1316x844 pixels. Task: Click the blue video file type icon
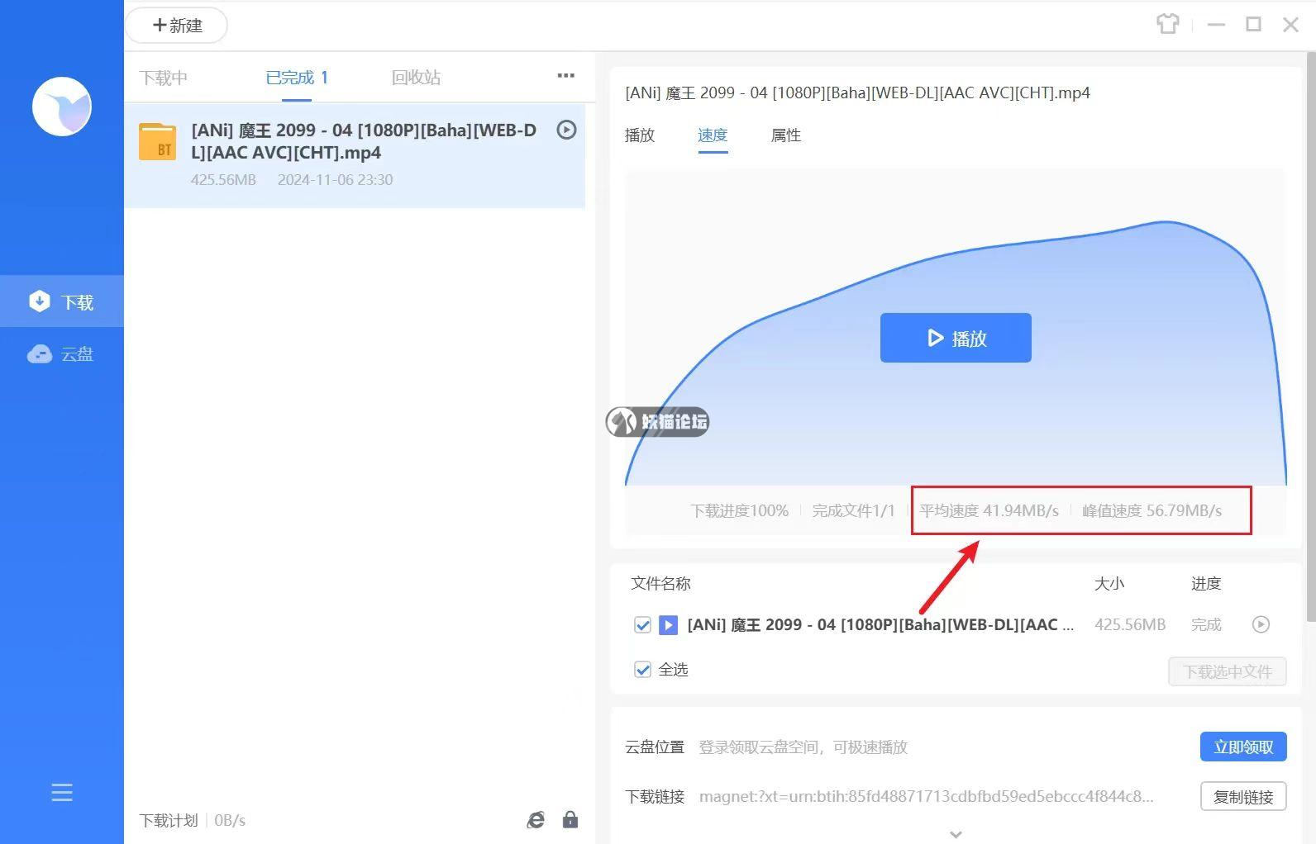coord(668,625)
